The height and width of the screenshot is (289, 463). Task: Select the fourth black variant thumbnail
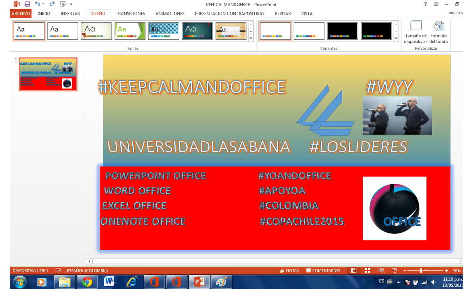click(377, 31)
